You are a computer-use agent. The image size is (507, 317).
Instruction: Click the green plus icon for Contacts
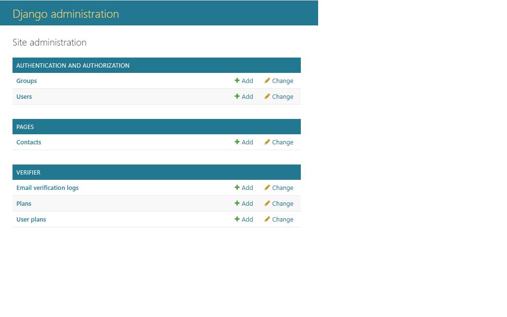point(237,141)
